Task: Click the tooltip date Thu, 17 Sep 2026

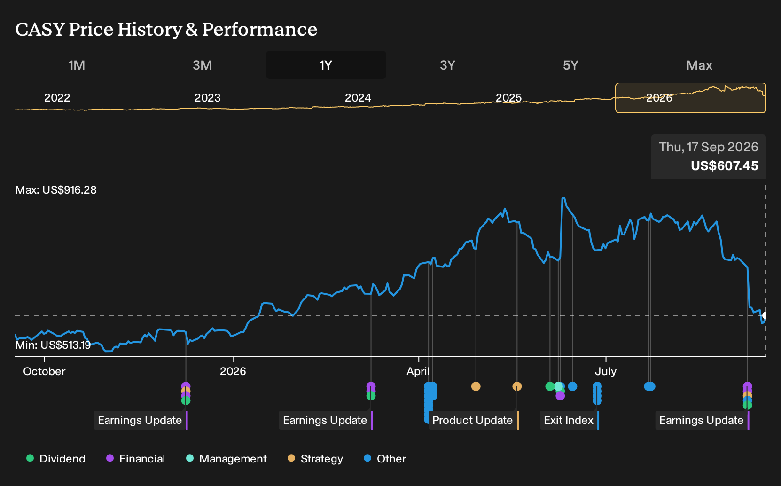Action: (708, 147)
